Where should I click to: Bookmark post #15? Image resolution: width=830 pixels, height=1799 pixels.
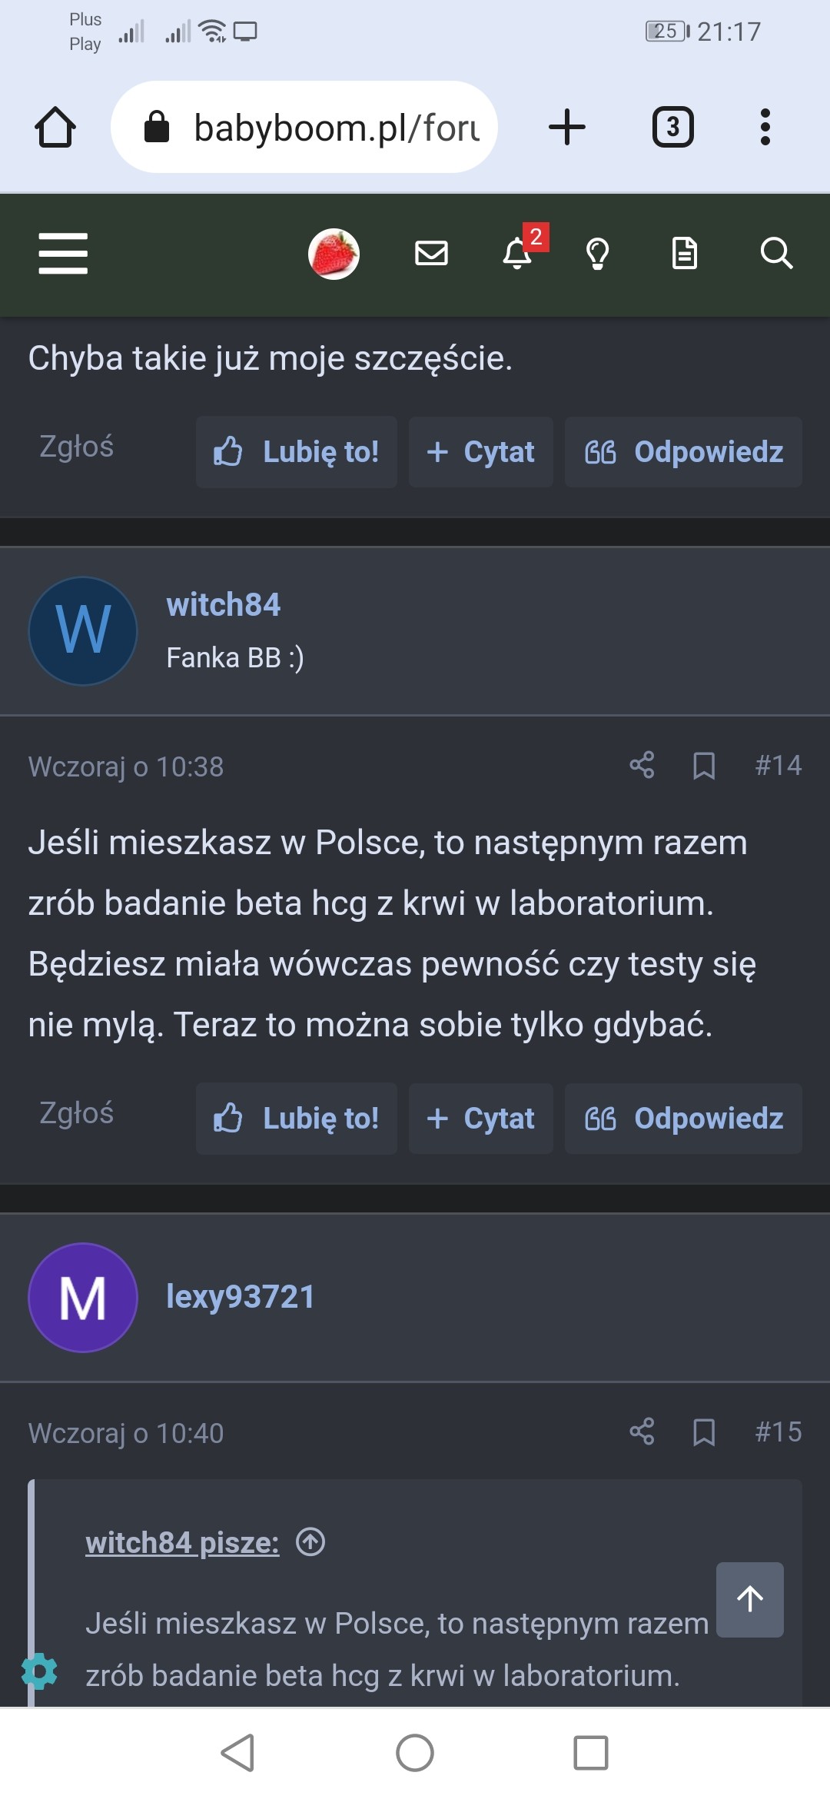704,1432
